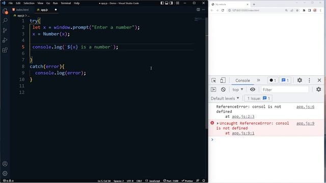Open Chrome Extensions puzzle icon
This screenshot has width=326, height=183.
(304, 10)
